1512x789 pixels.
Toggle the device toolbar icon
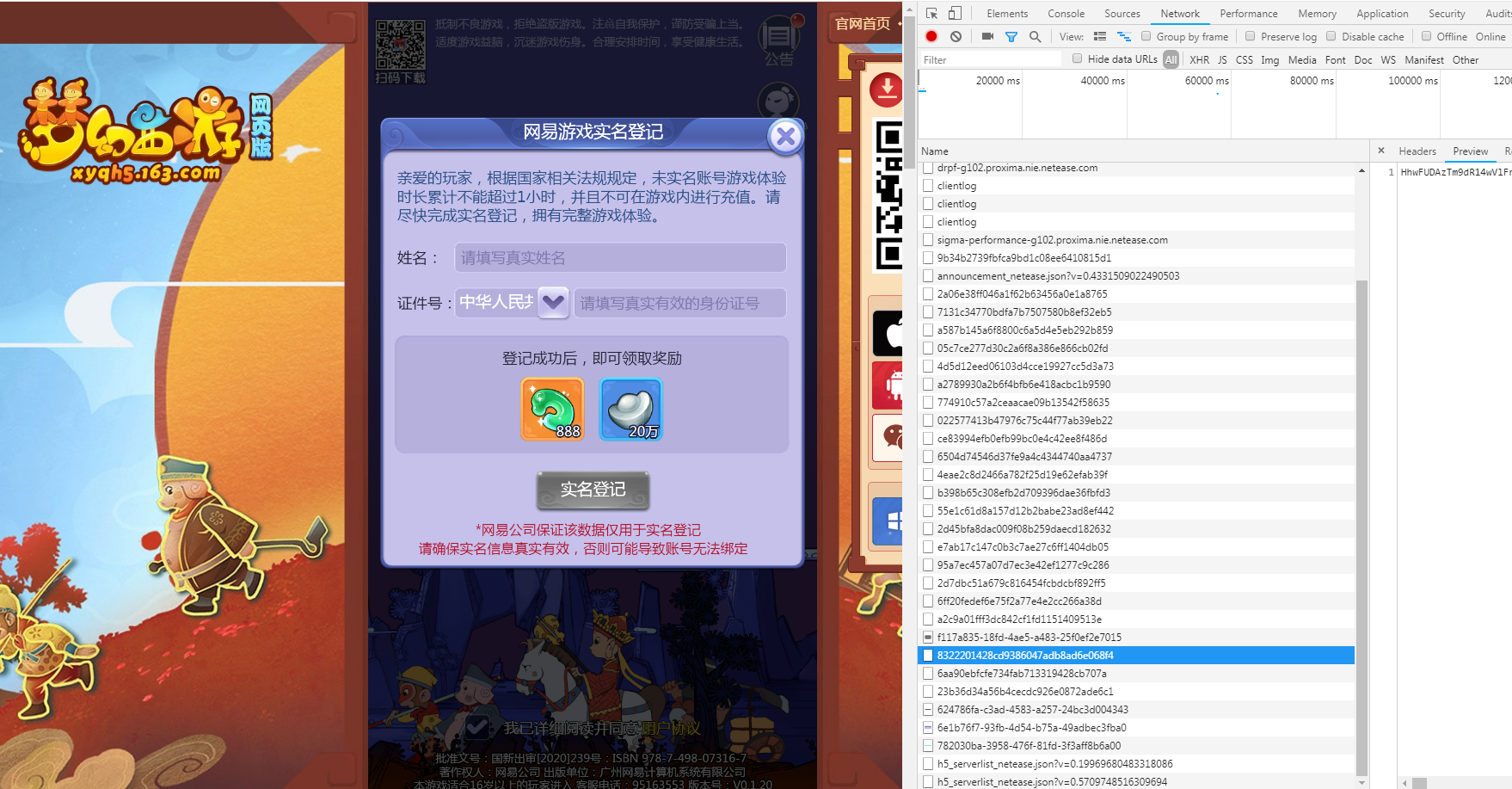[955, 14]
